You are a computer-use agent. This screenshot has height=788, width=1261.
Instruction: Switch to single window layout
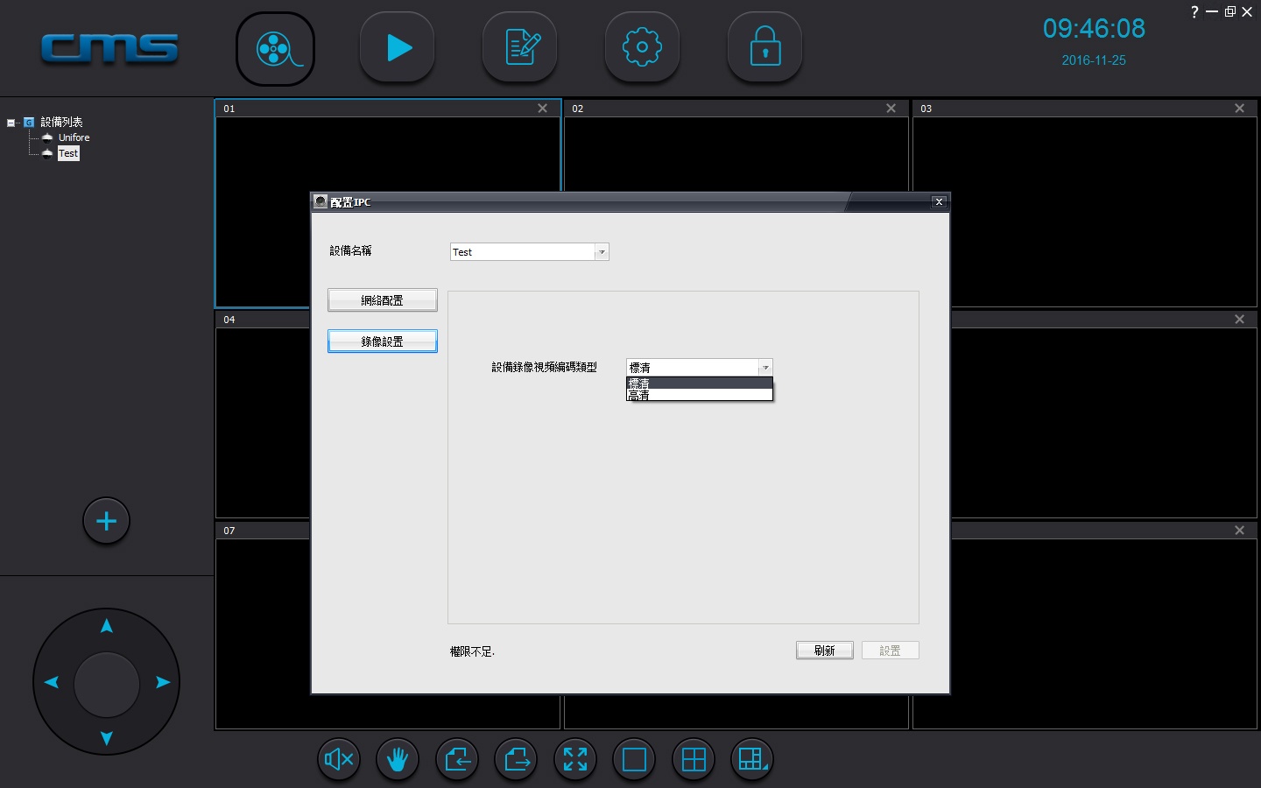[635, 759]
